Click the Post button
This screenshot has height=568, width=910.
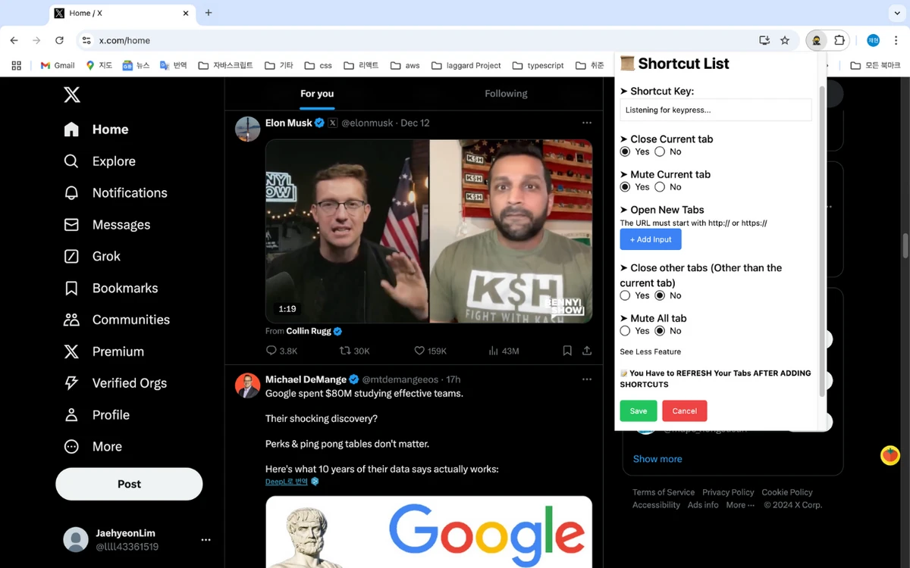[129, 484]
